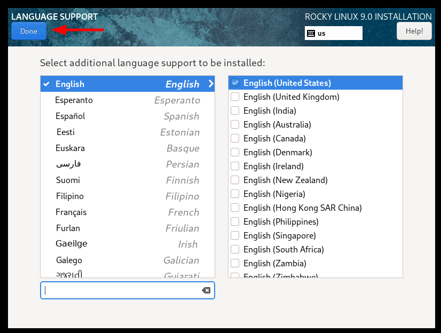
Task: Tick English (Zambia) checkbox
Action: (235, 263)
